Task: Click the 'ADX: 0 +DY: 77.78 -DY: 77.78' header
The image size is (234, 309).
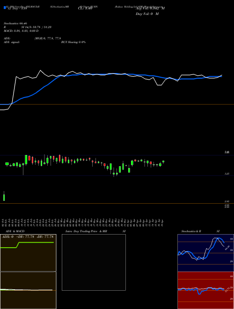Action: (28, 236)
